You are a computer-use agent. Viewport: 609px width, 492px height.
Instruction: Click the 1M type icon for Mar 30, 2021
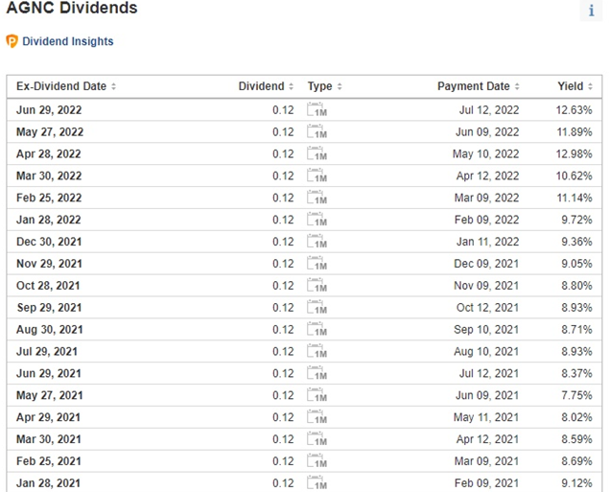pyautogui.click(x=316, y=439)
